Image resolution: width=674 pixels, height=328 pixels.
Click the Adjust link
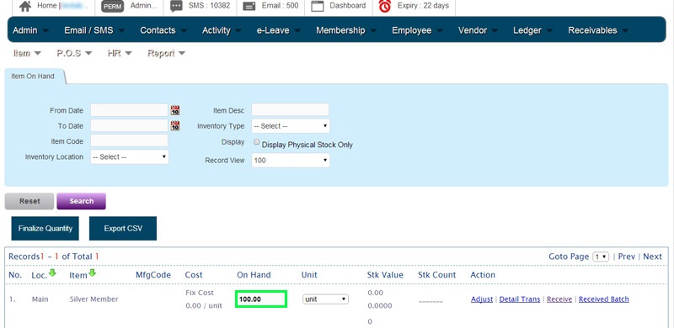(481, 299)
